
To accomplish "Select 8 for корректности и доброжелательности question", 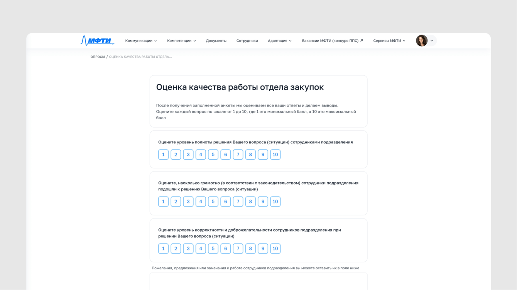I will point(250,248).
